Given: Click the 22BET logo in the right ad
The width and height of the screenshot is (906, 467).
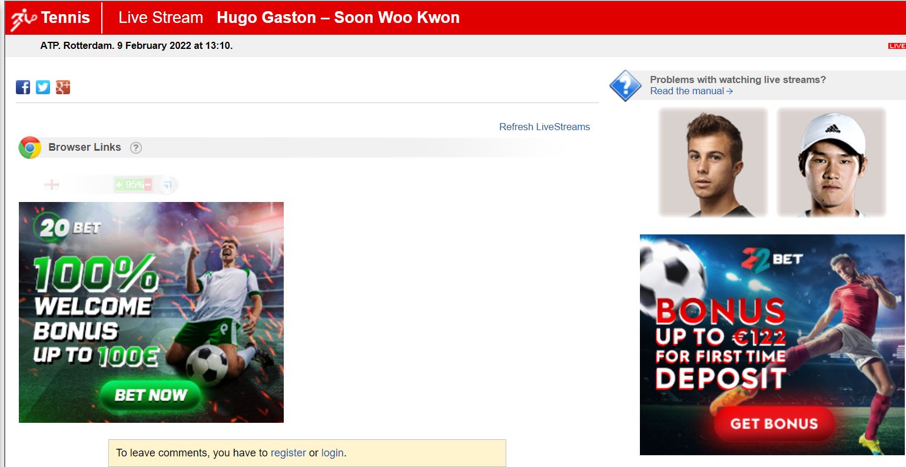Looking at the screenshot, I should (x=772, y=259).
